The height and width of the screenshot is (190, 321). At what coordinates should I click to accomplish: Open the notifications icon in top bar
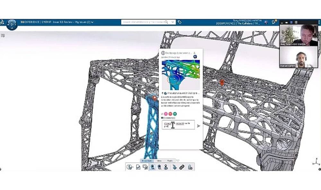pyautogui.click(x=273, y=22)
